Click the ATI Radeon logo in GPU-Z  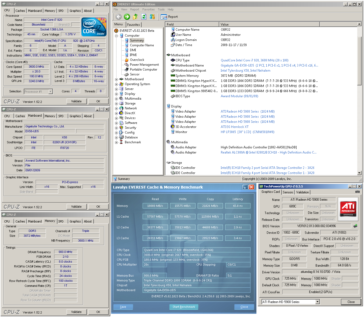tap(348, 209)
